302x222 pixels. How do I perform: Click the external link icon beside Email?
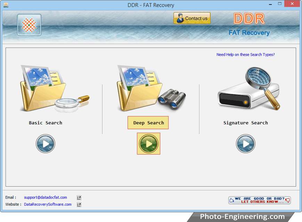point(79,198)
